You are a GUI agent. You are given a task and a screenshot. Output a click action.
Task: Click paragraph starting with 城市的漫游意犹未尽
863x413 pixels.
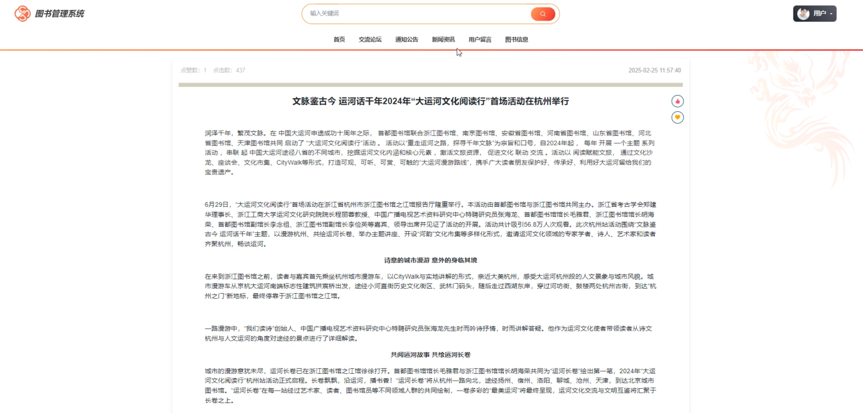point(431,386)
